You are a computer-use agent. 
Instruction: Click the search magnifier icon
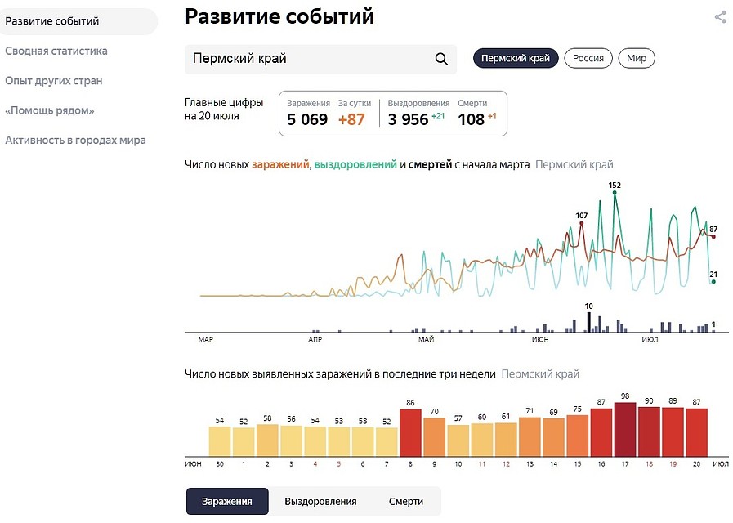pos(441,59)
